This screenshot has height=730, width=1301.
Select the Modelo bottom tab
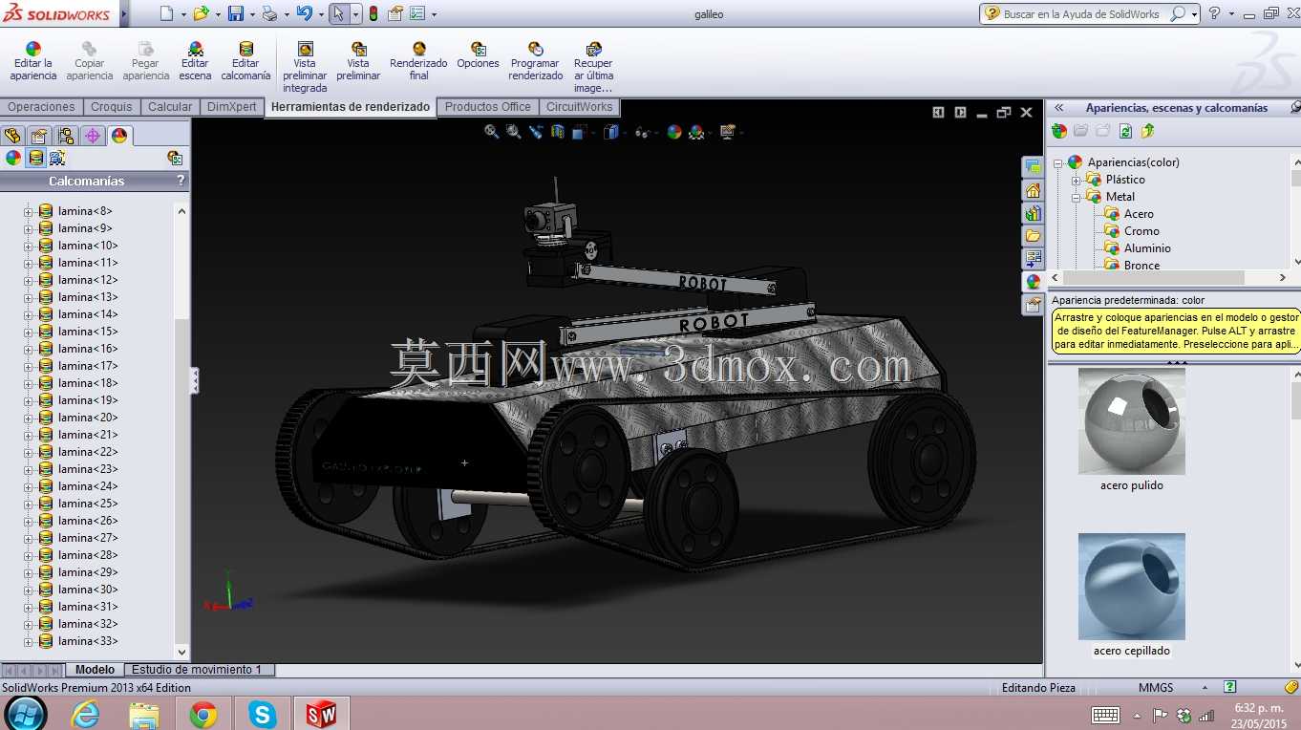pos(95,670)
